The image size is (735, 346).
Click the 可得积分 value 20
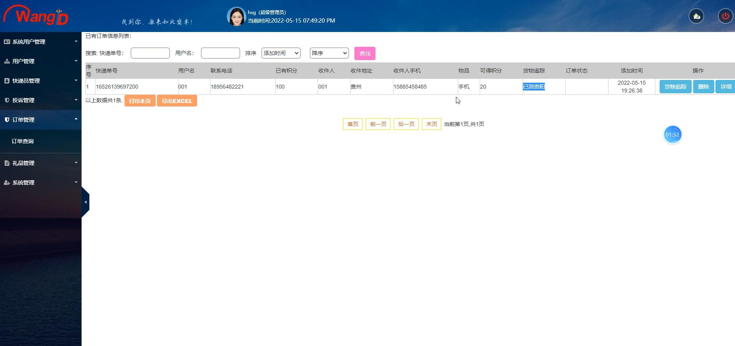coord(483,87)
